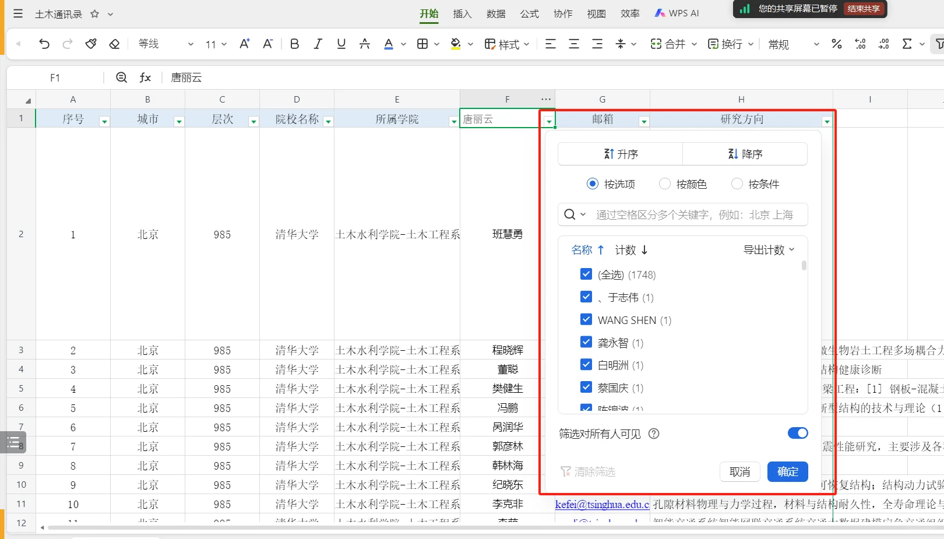Align text left in toolbar
This screenshot has width=944, height=539.
pos(551,44)
